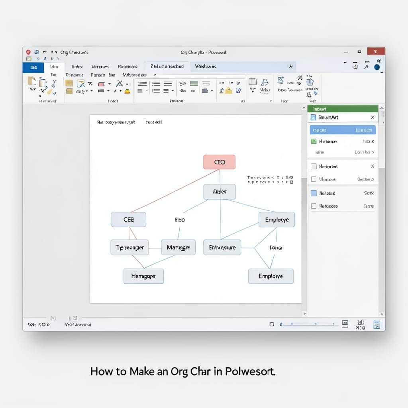The image size is (408, 408).
Task: Click the lower yellow layout icon in the ribbon
Action: point(69,91)
